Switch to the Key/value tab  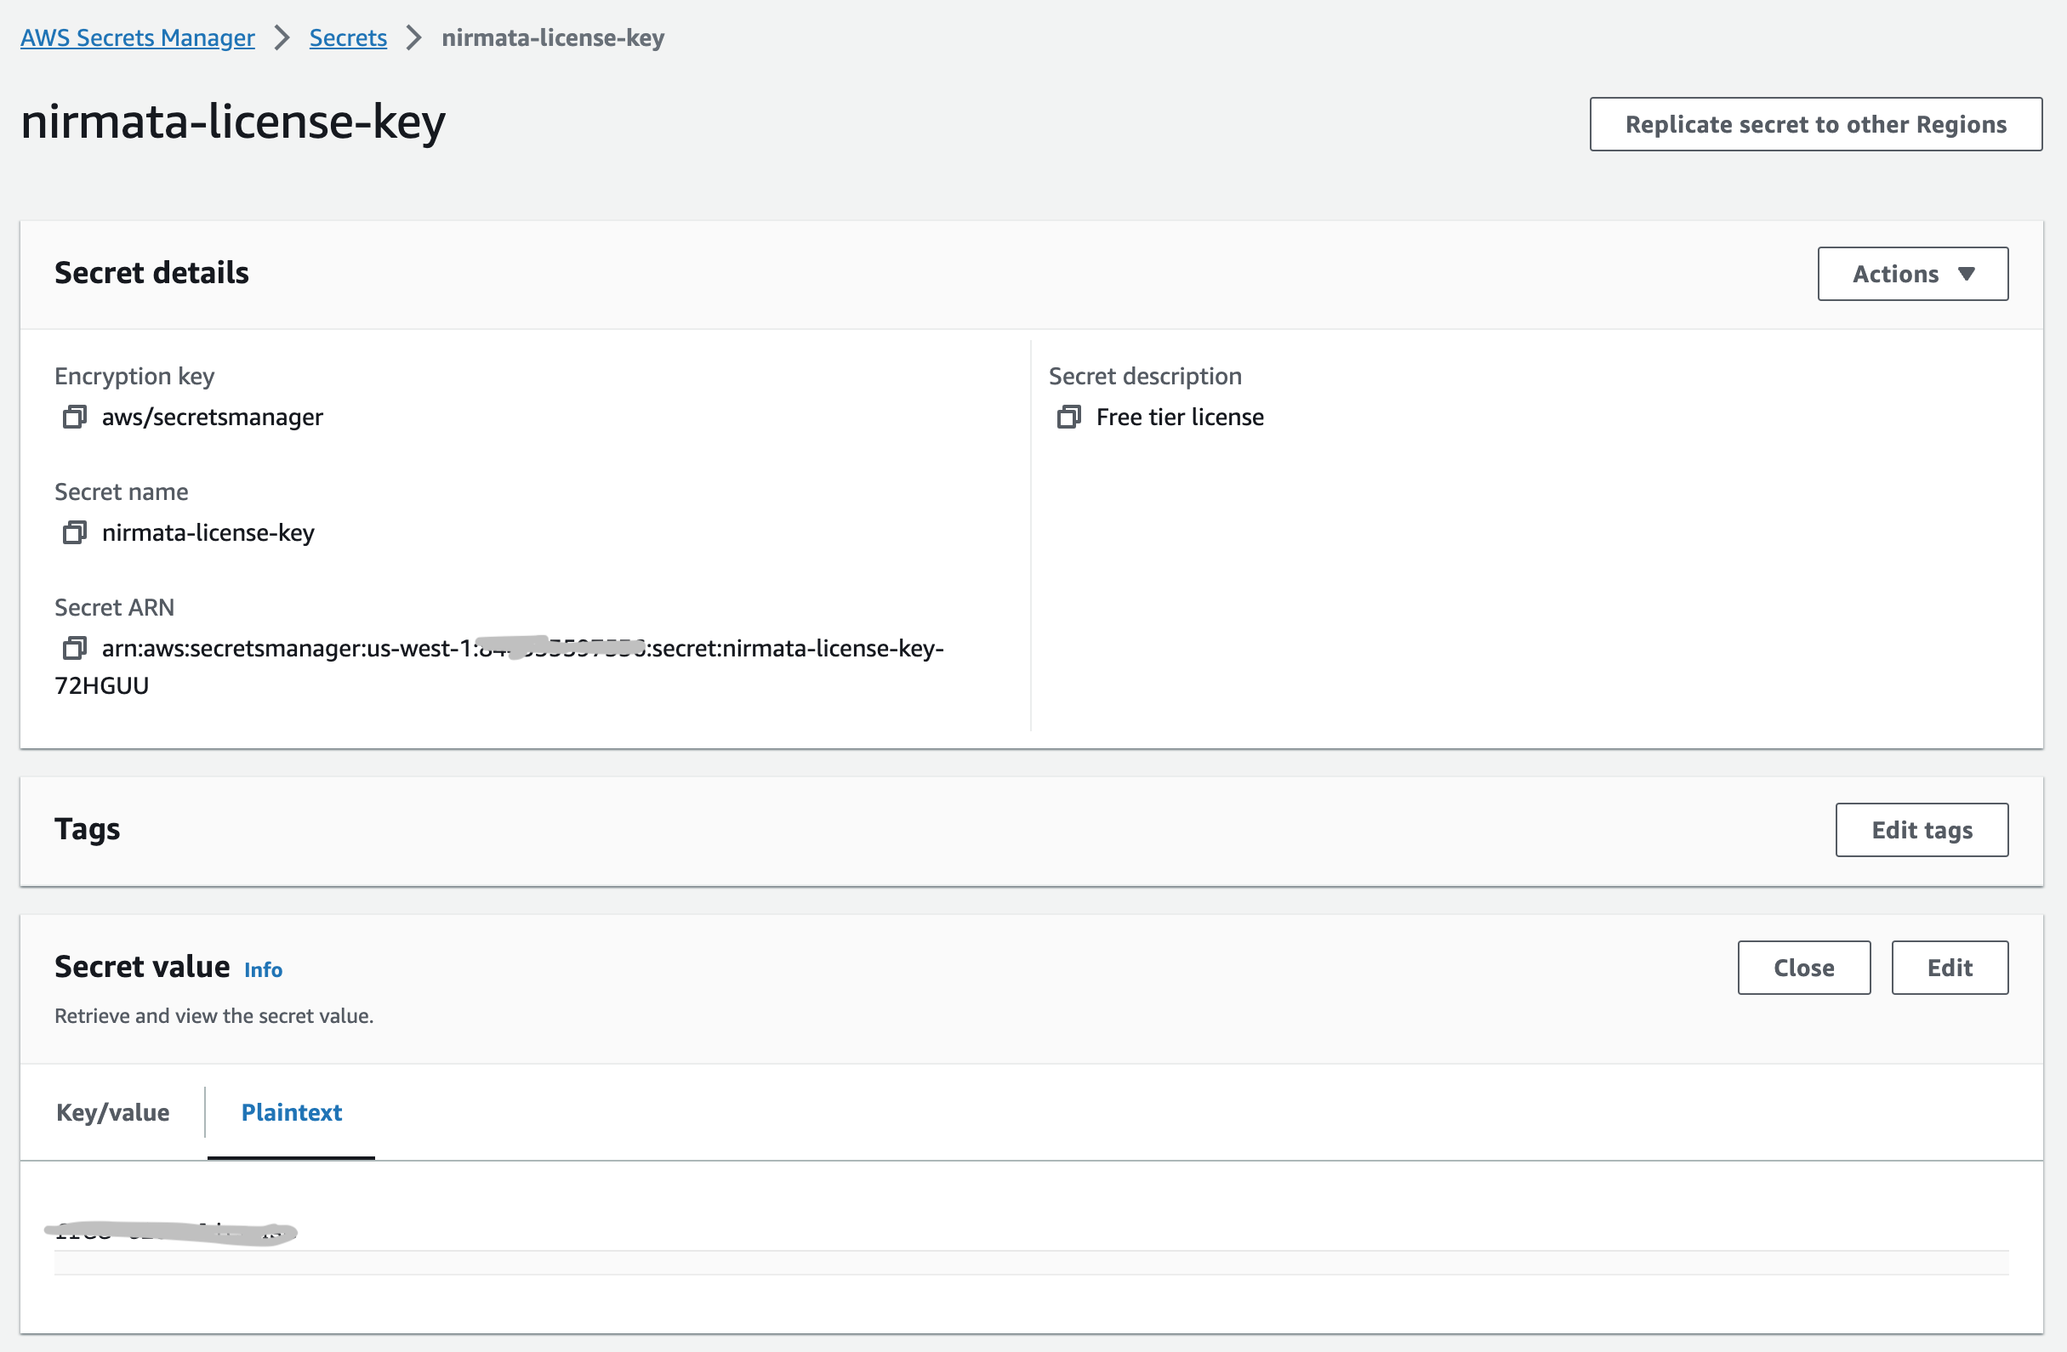point(113,1112)
